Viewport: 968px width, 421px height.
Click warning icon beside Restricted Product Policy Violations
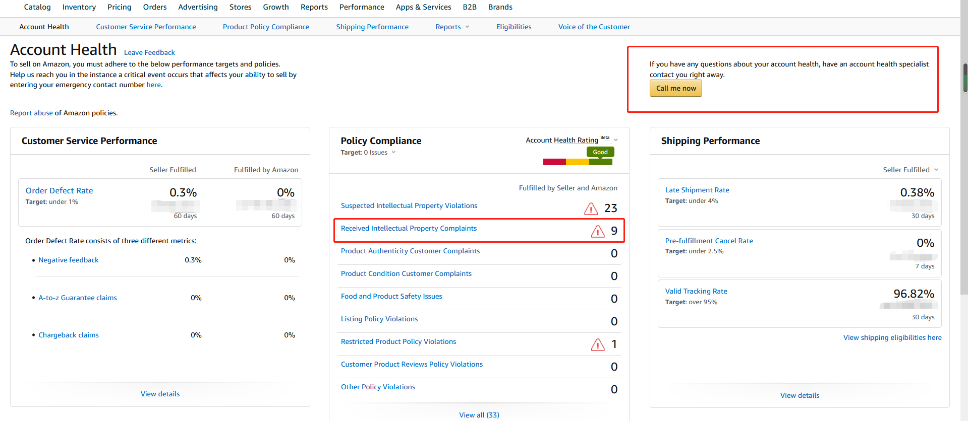598,344
